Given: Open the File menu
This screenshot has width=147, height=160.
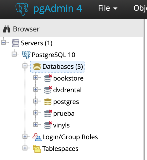Looking at the screenshot, I should (x=108, y=8).
